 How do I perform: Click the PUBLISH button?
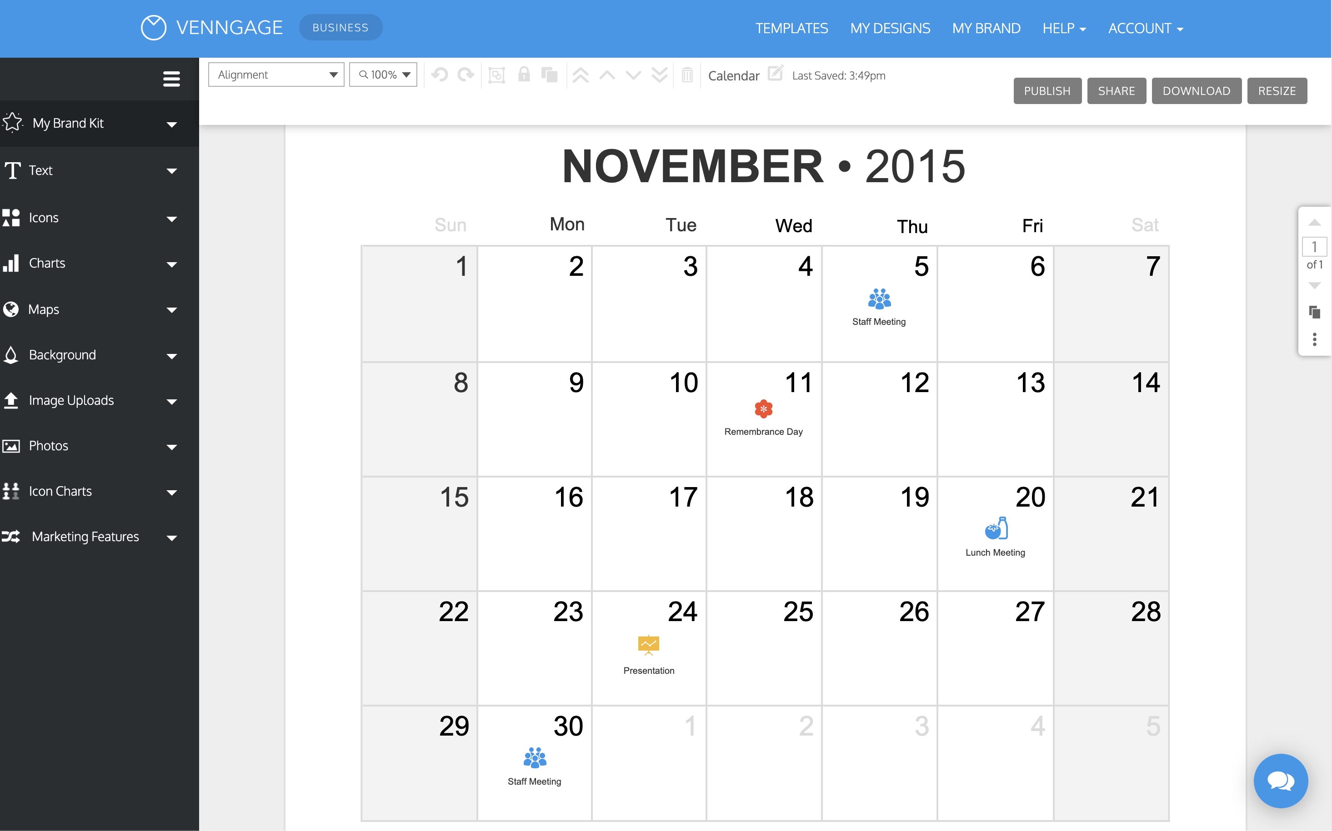point(1047,90)
